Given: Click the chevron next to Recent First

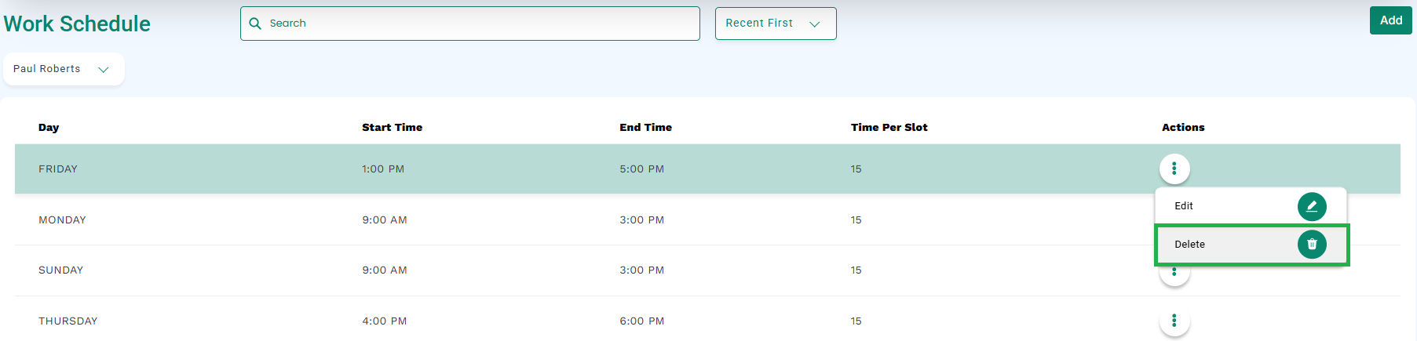Looking at the screenshot, I should click(x=815, y=24).
